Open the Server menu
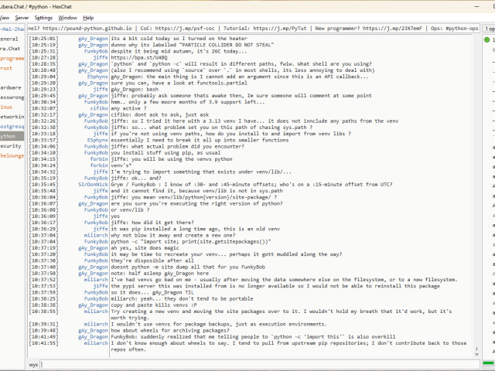Screen dimensions: 495x371 (x=22, y=17)
